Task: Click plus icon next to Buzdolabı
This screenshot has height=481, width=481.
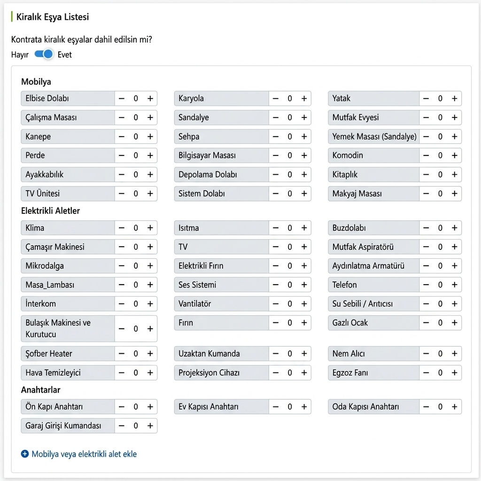Action: 454,228
